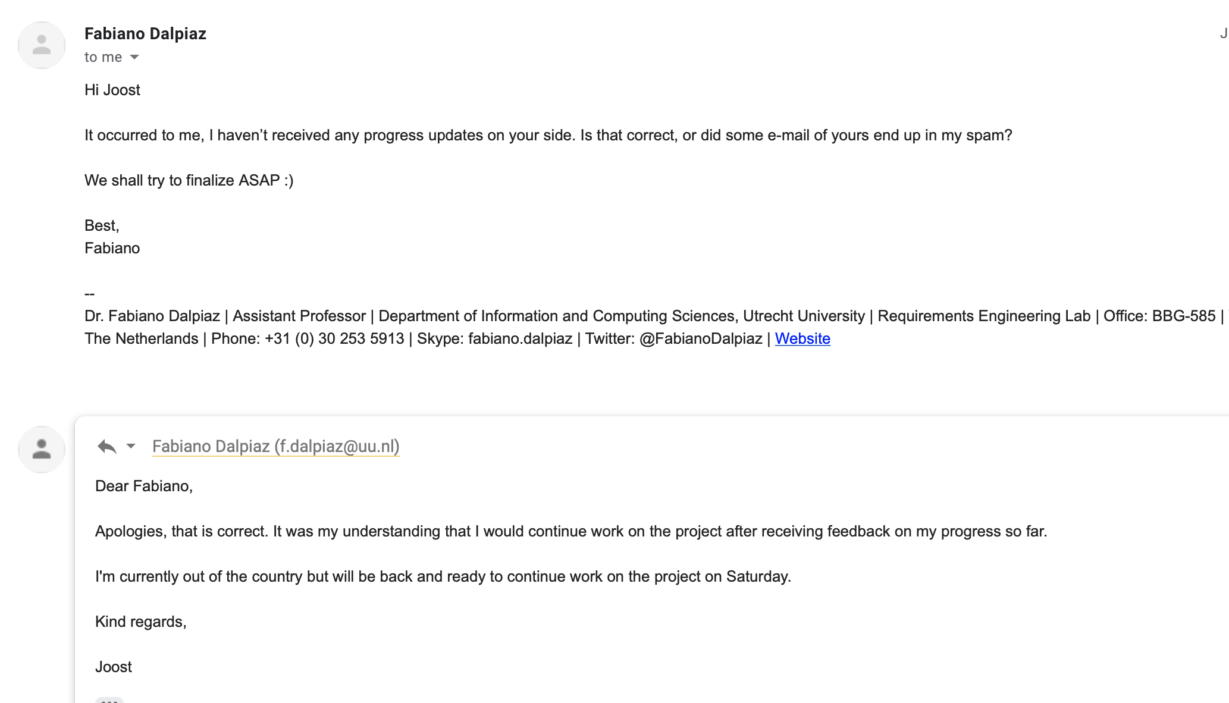Open the reply type dropdown arrow
Viewport: 1229px width, 703px height.
pos(131,446)
